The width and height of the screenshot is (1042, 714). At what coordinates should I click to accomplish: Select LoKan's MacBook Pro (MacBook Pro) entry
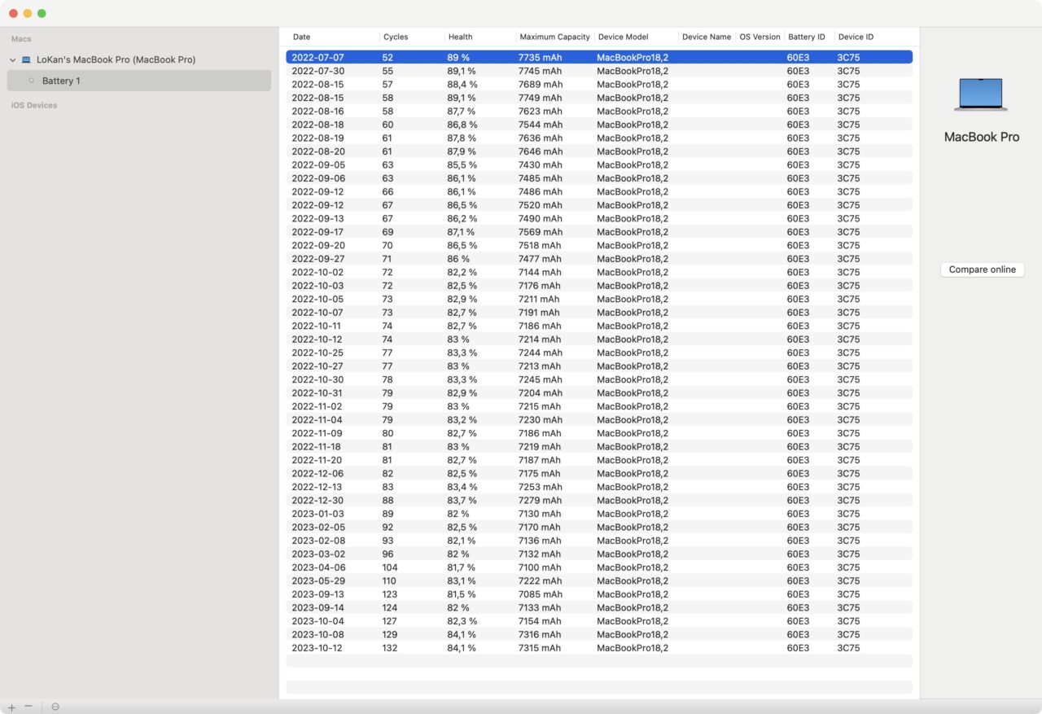[x=116, y=59]
